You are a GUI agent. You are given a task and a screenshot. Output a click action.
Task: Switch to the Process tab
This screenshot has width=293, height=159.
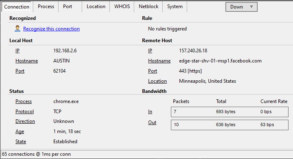click(x=46, y=6)
